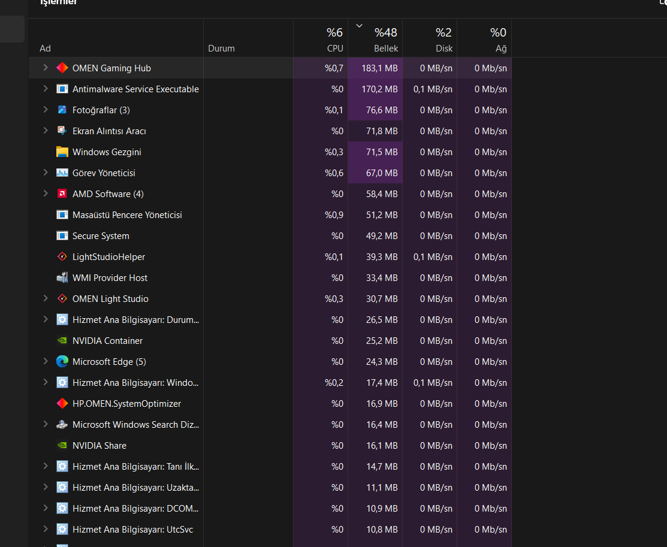Click the %0,9 CPU value
The width and height of the screenshot is (667, 547).
[x=334, y=215]
